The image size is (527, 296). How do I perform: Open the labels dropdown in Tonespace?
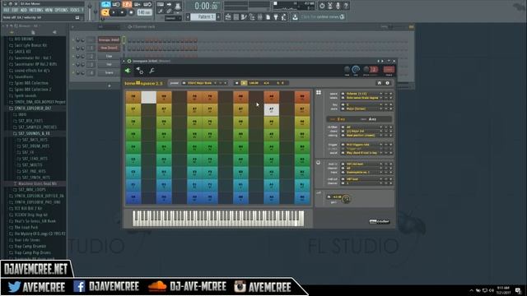pos(366,98)
